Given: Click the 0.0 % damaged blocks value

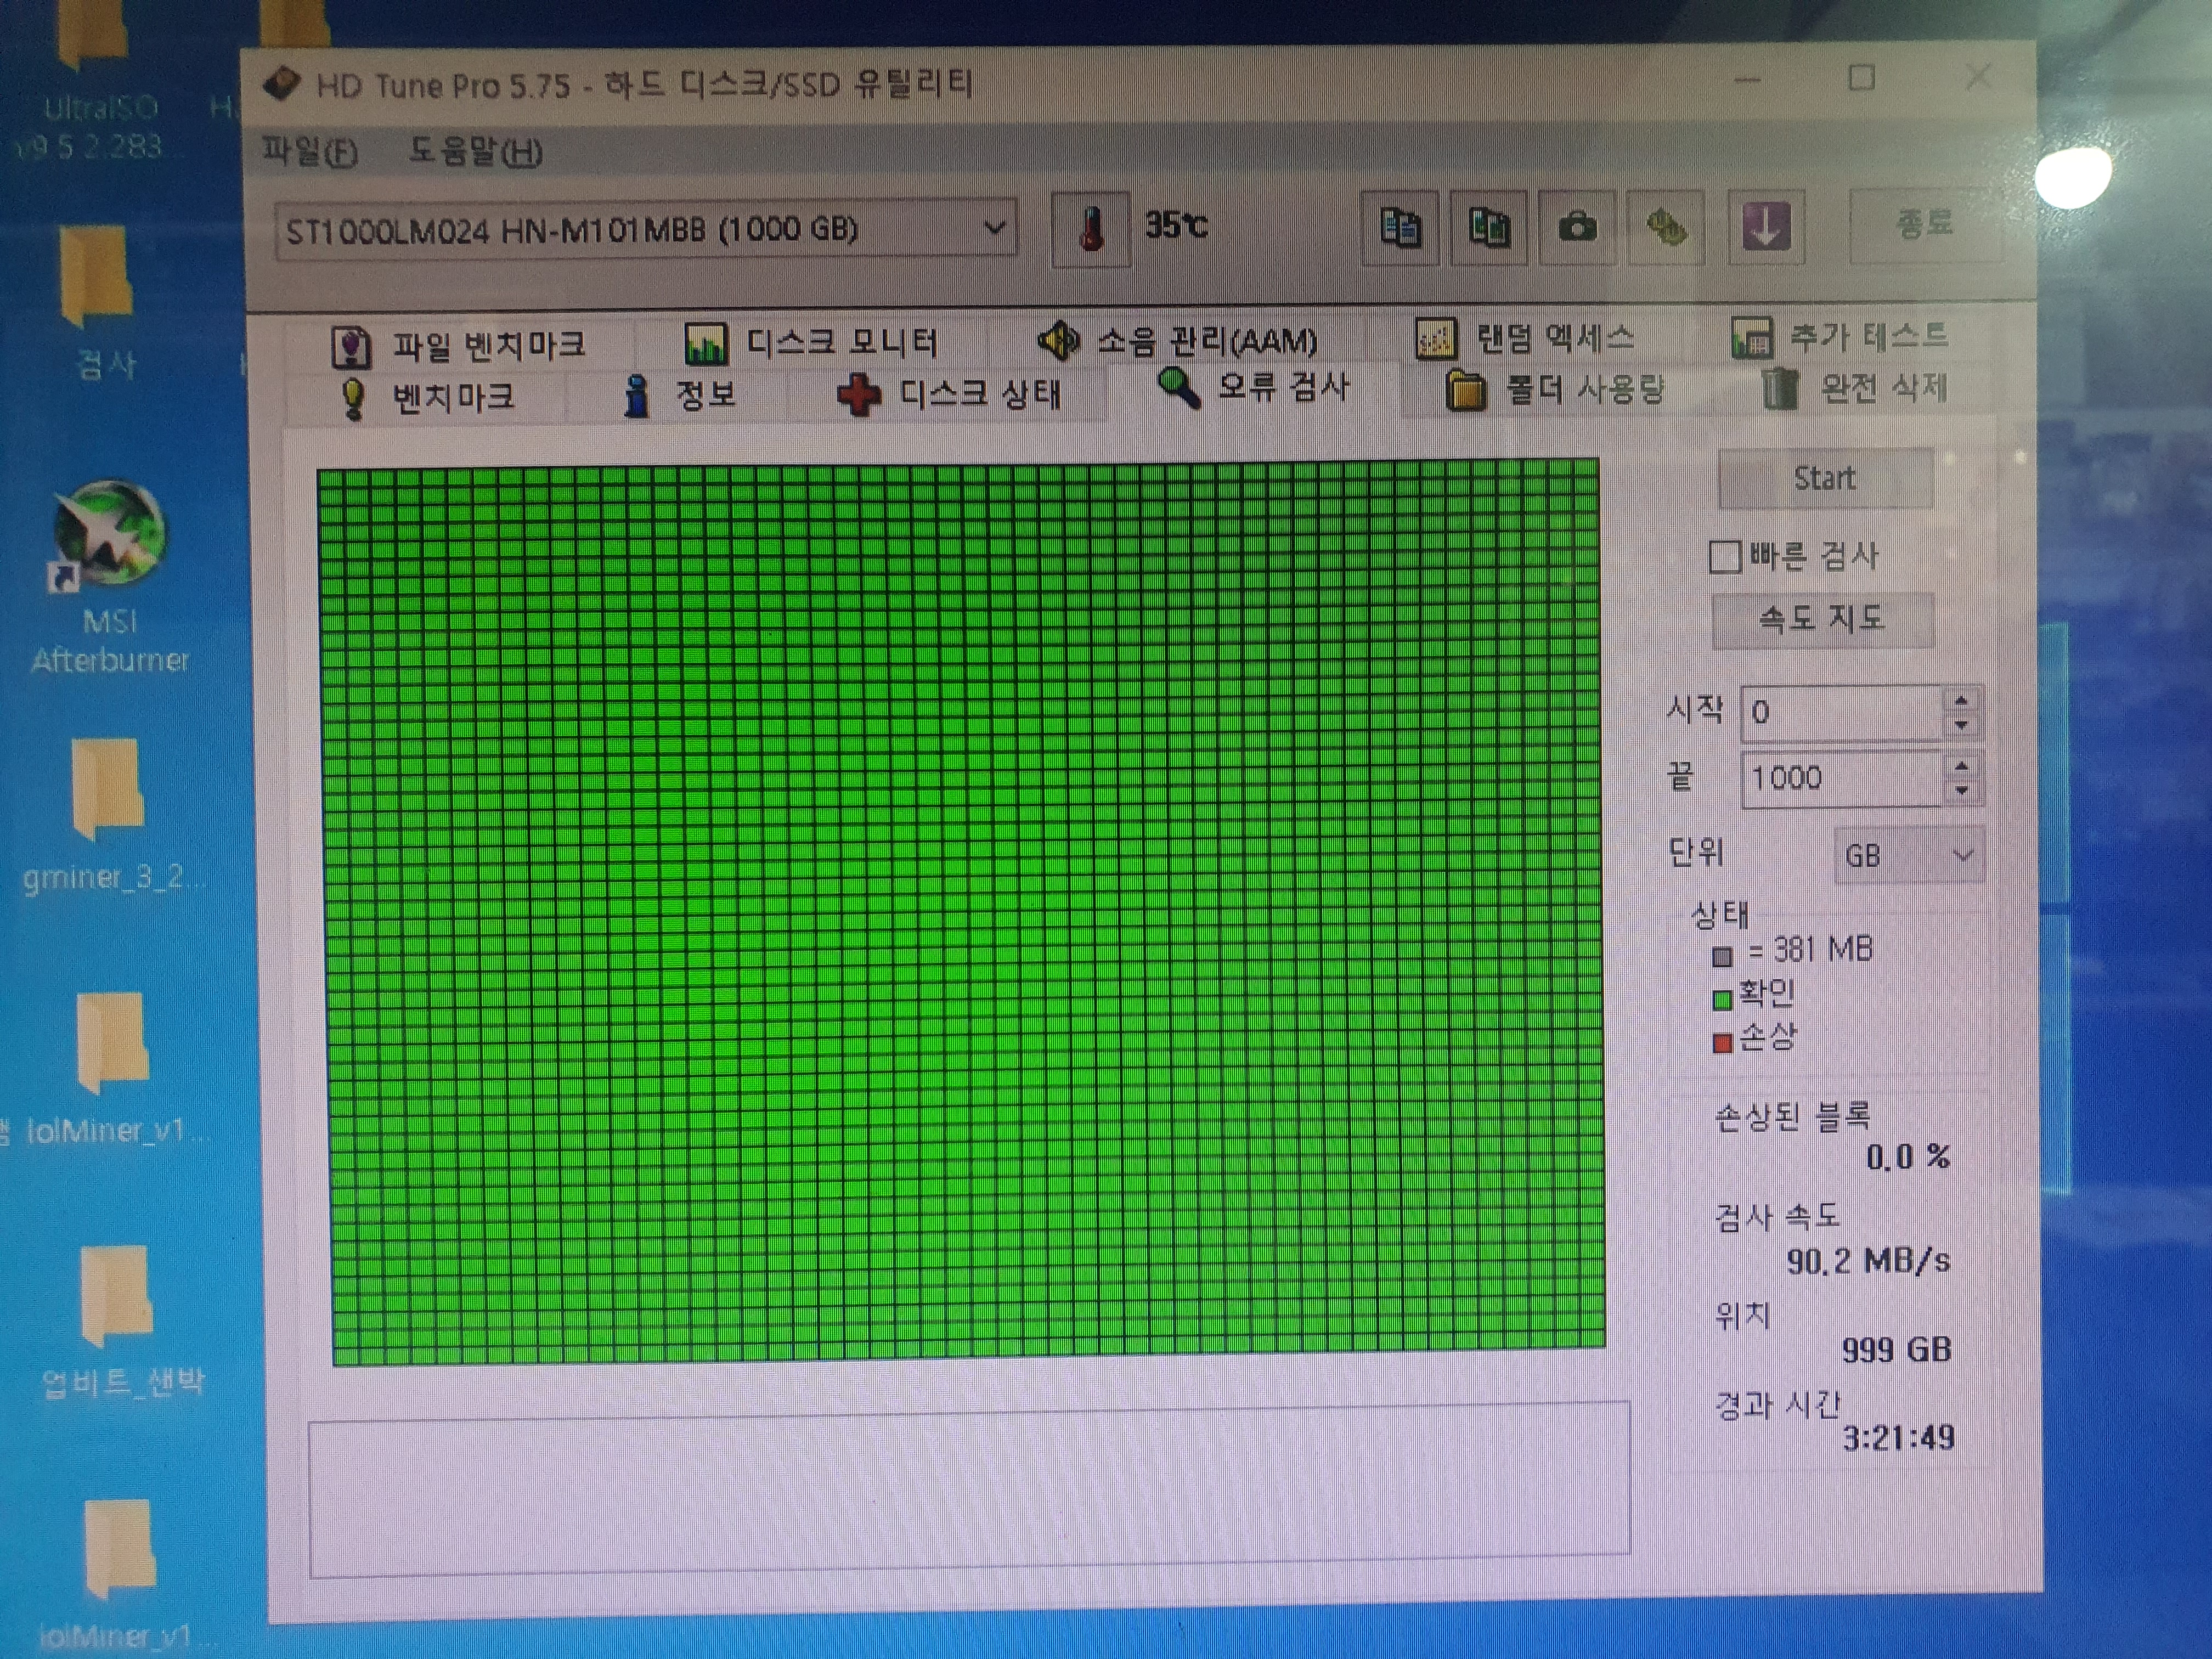Looking at the screenshot, I should [x=1908, y=1157].
